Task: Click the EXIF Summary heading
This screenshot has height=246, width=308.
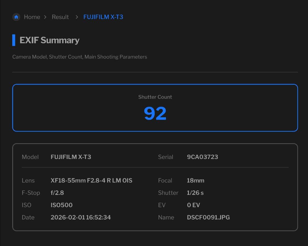Action: click(x=49, y=40)
